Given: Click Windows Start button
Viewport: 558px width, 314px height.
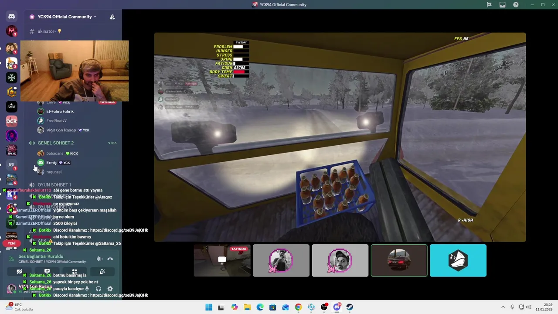Looking at the screenshot, I should [209, 307].
